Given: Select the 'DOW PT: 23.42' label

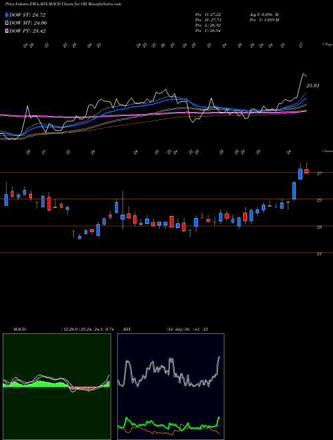Looking at the screenshot, I should [27, 31].
